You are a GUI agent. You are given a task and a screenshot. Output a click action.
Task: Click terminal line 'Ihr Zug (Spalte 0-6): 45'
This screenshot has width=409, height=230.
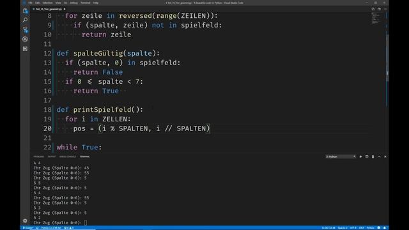61,168
